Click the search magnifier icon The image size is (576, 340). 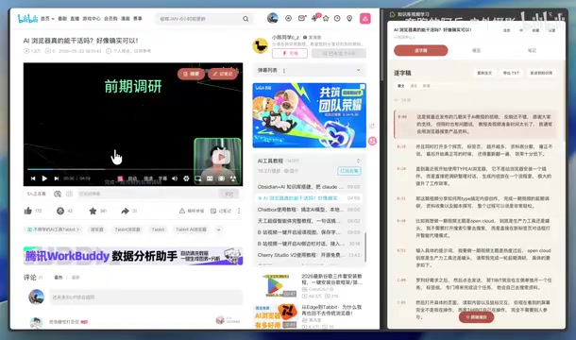pos(246,19)
